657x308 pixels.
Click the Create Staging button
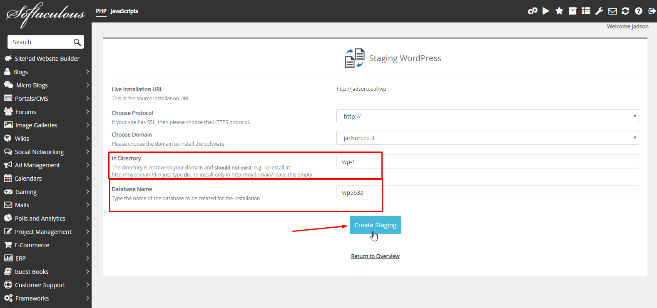click(375, 225)
